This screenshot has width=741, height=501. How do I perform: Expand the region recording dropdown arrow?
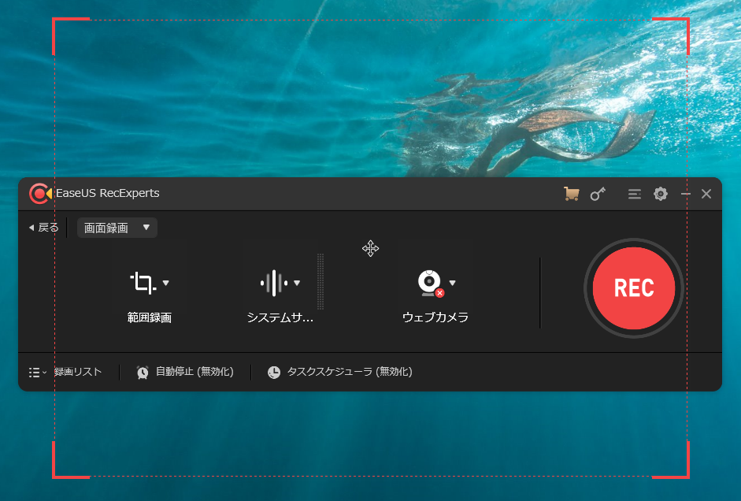click(x=166, y=283)
